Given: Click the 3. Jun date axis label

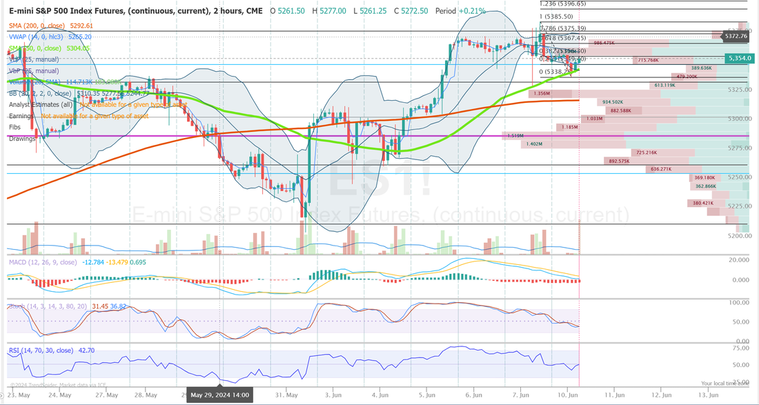Looking at the screenshot, I should tap(335, 395).
